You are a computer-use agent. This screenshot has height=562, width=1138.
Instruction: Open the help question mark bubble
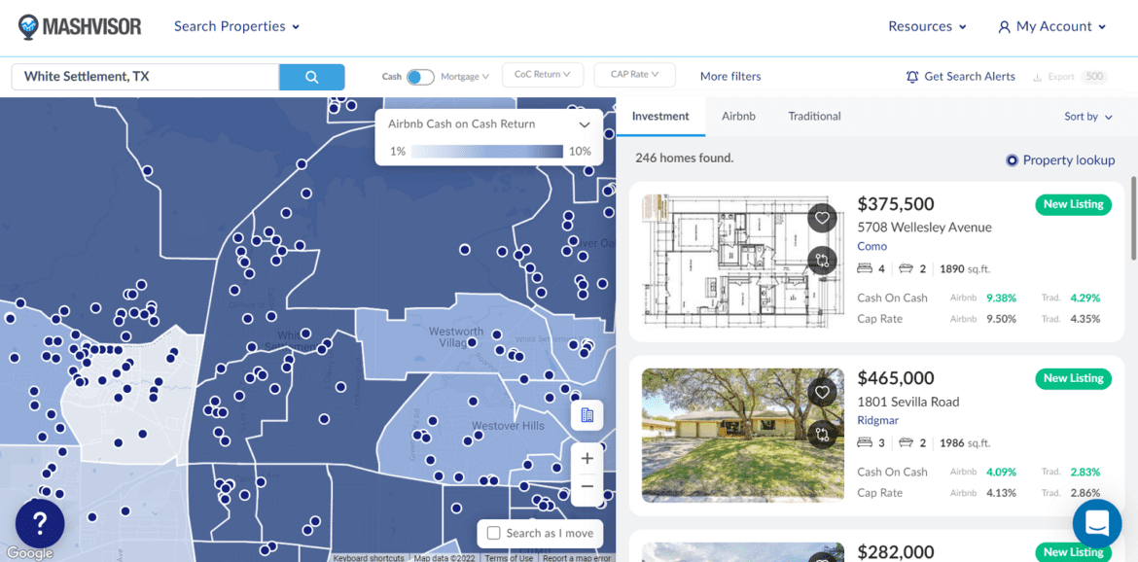pos(40,524)
